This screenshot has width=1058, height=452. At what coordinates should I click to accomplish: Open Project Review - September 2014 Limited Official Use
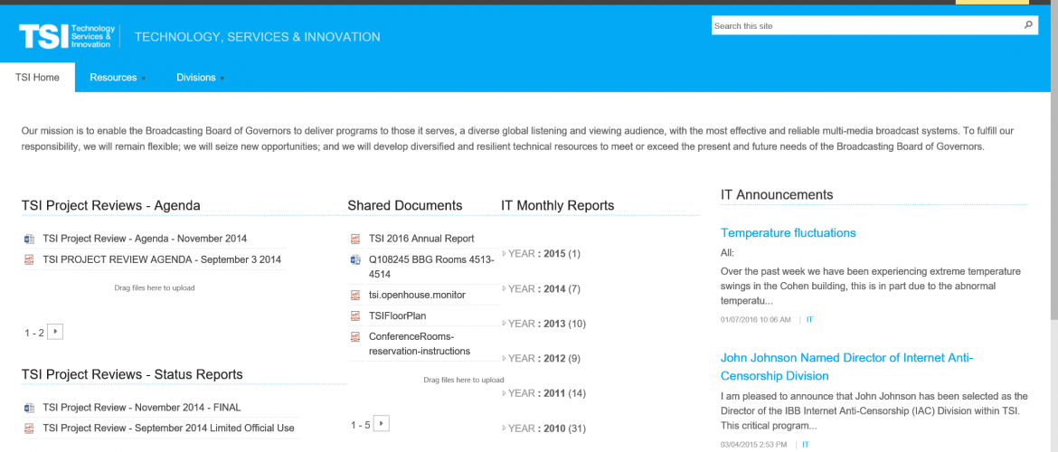tap(168, 428)
